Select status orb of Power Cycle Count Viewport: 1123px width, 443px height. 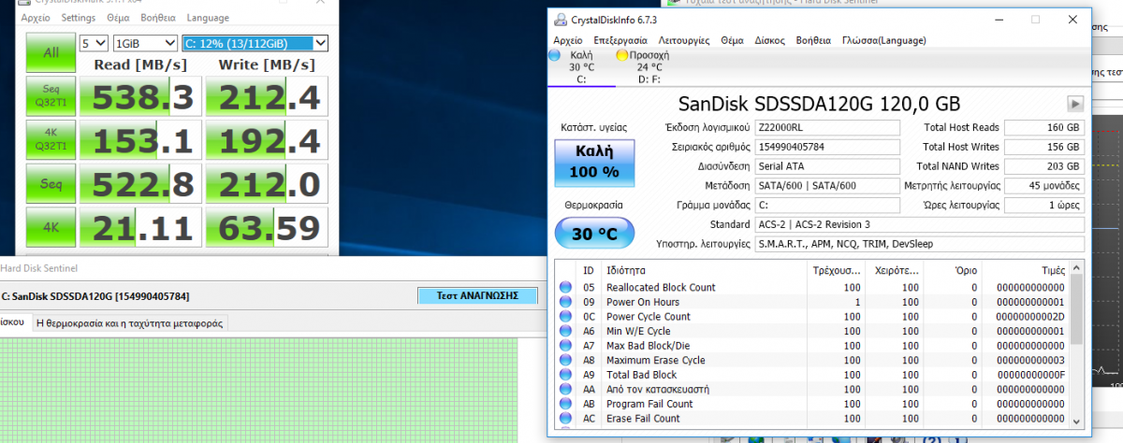tap(565, 316)
